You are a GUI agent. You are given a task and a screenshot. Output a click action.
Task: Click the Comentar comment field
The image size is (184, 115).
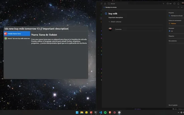coord(138,29)
